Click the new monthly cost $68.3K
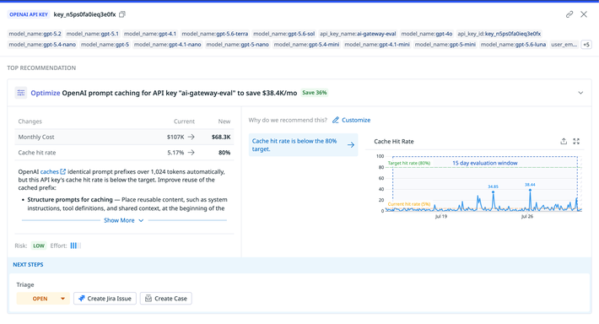 click(221, 137)
